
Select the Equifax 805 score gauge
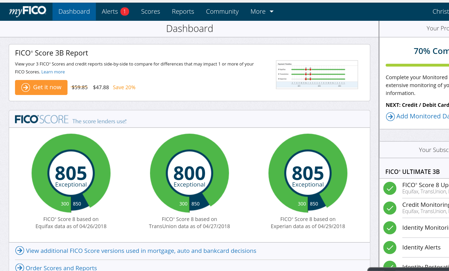pos(71,173)
